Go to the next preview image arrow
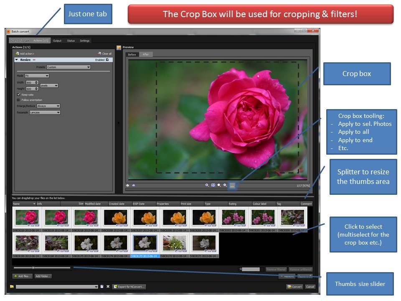The width and height of the screenshot is (401, 301). click(x=134, y=185)
